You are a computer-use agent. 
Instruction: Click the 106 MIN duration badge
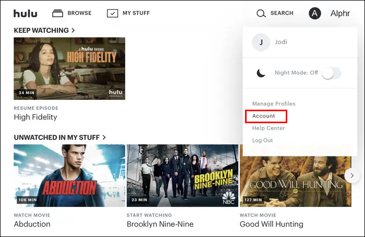[x=28, y=200]
